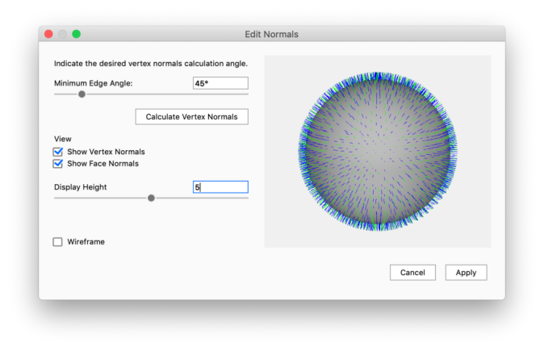Enable the Wireframe checkbox
Viewport: 544px width, 351px height.
(x=58, y=242)
